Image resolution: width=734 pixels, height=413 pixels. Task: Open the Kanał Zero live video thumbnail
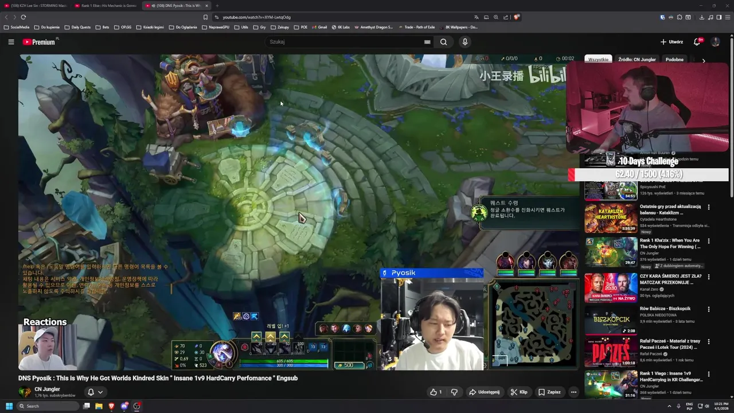coord(611,287)
